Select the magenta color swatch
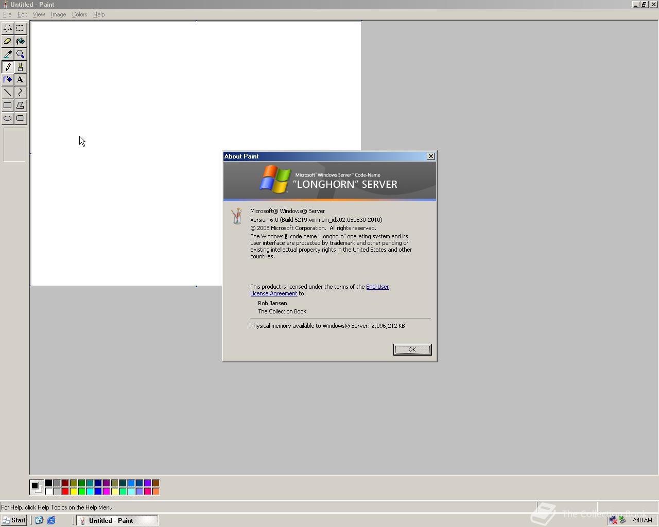659x527 pixels. pos(106,491)
